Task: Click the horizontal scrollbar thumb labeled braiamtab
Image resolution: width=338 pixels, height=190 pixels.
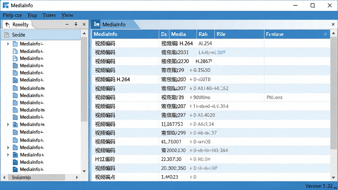Action: tap(37, 177)
